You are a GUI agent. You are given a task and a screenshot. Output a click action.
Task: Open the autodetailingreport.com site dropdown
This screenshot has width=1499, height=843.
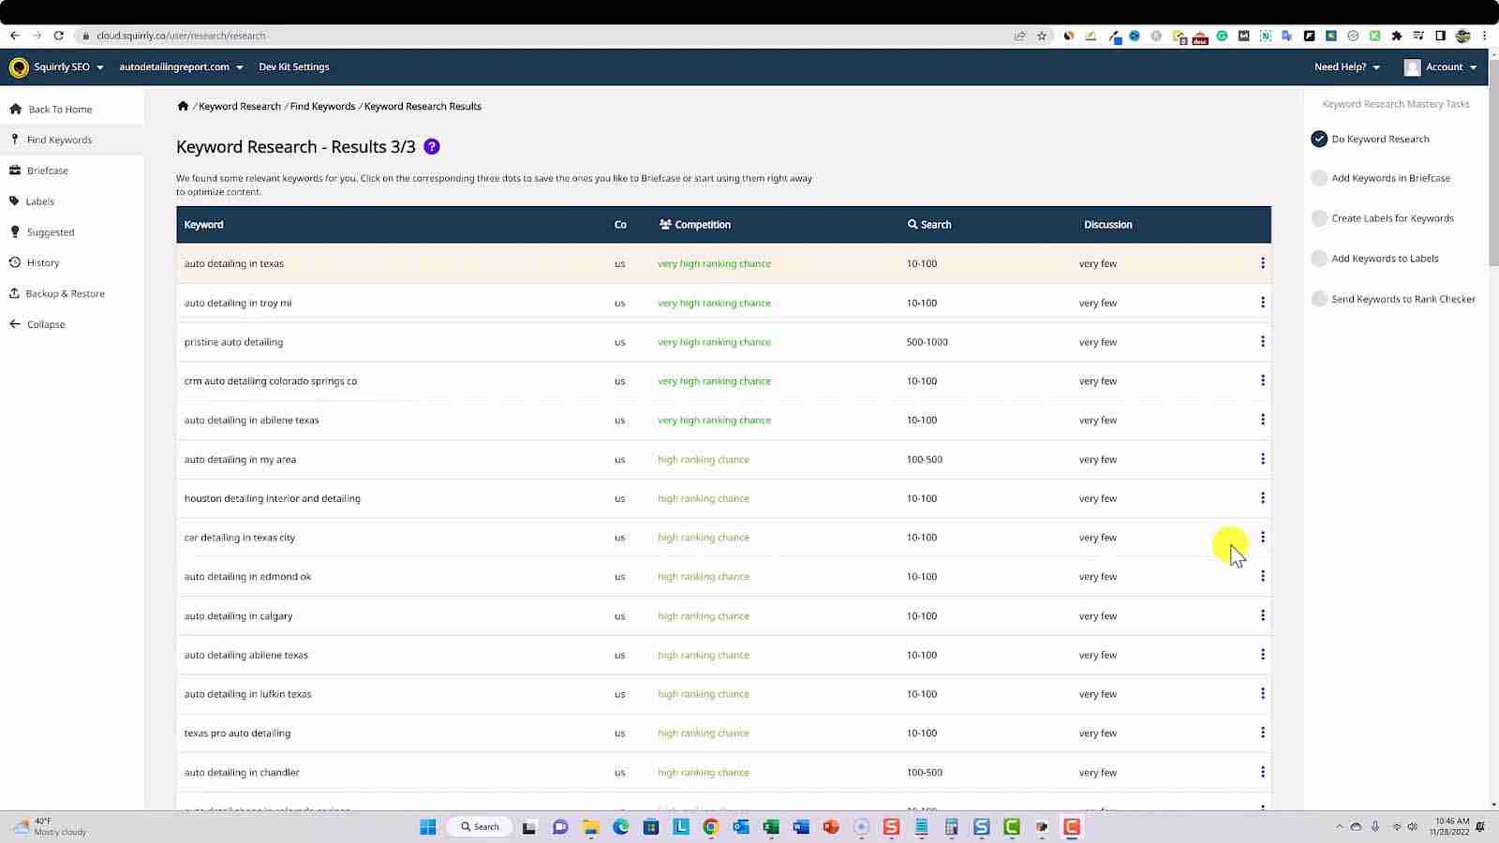point(180,67)
